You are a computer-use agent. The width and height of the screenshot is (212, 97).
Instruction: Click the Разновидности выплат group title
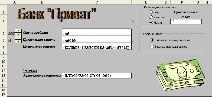point(160,7)
